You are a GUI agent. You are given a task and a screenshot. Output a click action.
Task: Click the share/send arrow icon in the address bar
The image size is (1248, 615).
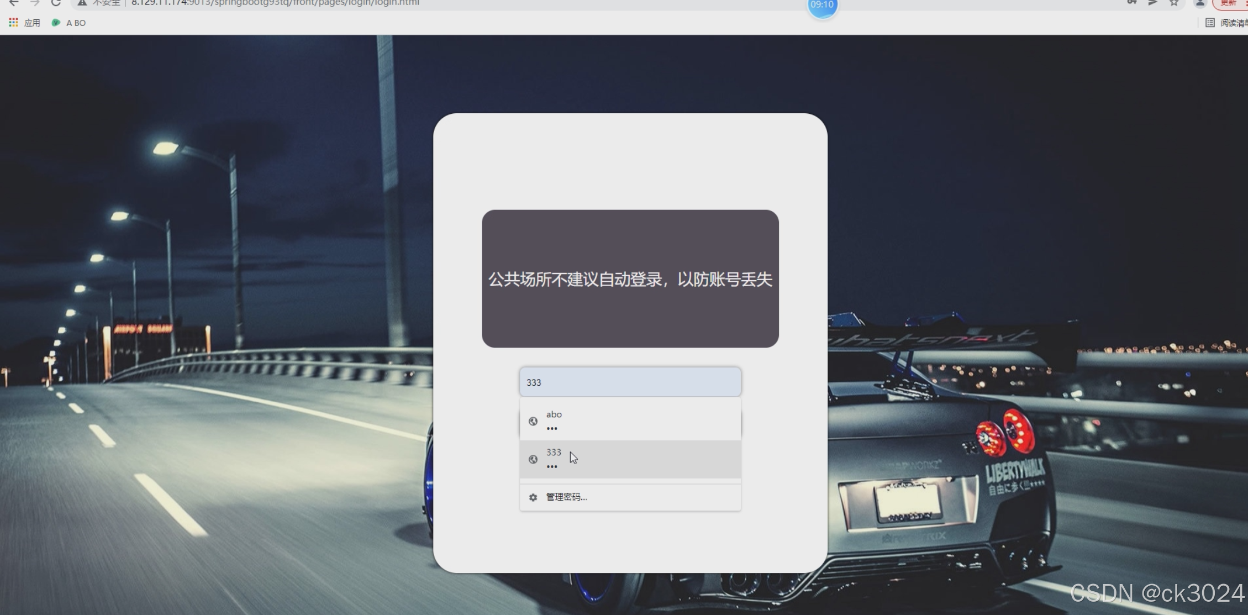tap(1153, 3)
